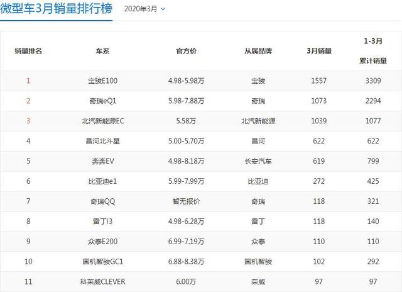Open the 比亚迪e1 car series link

coord(102,181)
